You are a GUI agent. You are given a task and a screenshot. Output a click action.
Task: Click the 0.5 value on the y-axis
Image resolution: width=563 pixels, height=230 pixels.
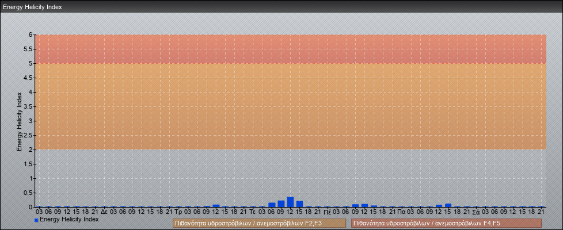(x=28, y=193)
